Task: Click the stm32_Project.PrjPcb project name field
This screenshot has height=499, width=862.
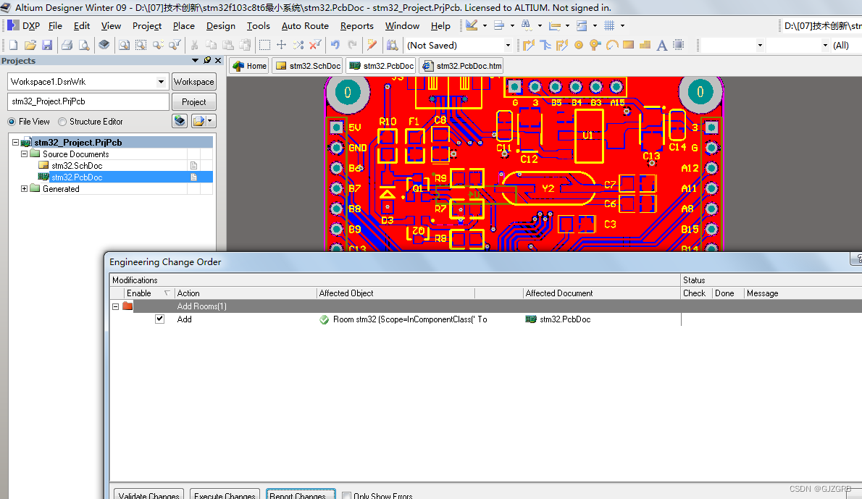Action: (88, 101)
